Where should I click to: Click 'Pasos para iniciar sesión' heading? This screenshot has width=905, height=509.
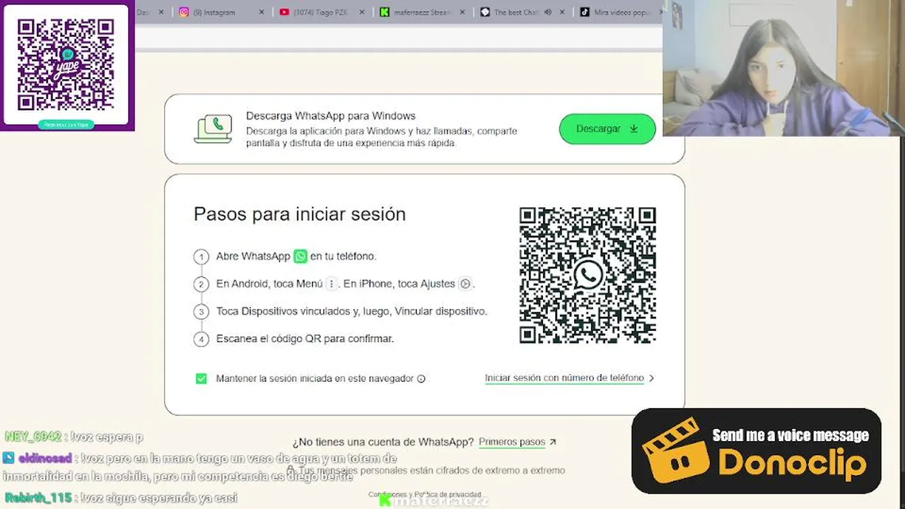click(x=300, y=214)
